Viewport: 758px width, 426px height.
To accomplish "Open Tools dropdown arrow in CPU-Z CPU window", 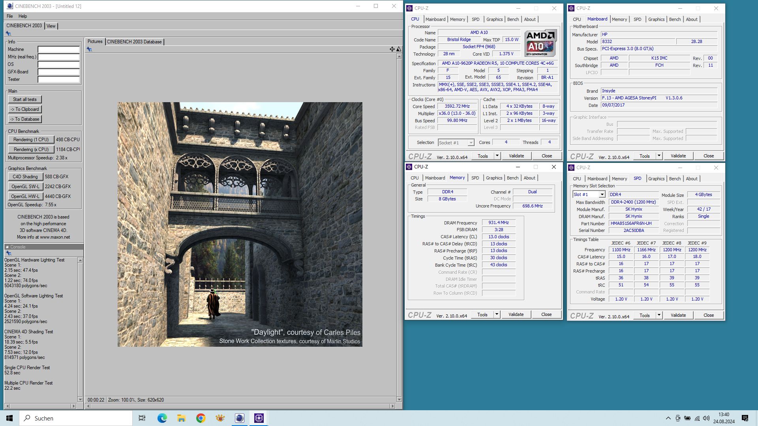I will (497, 156).
